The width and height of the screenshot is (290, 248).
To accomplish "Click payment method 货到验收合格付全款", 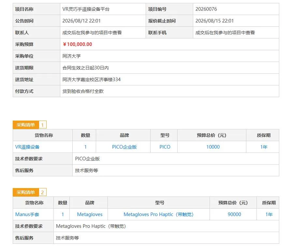I will pyautogui.click(x=83, y=91).
